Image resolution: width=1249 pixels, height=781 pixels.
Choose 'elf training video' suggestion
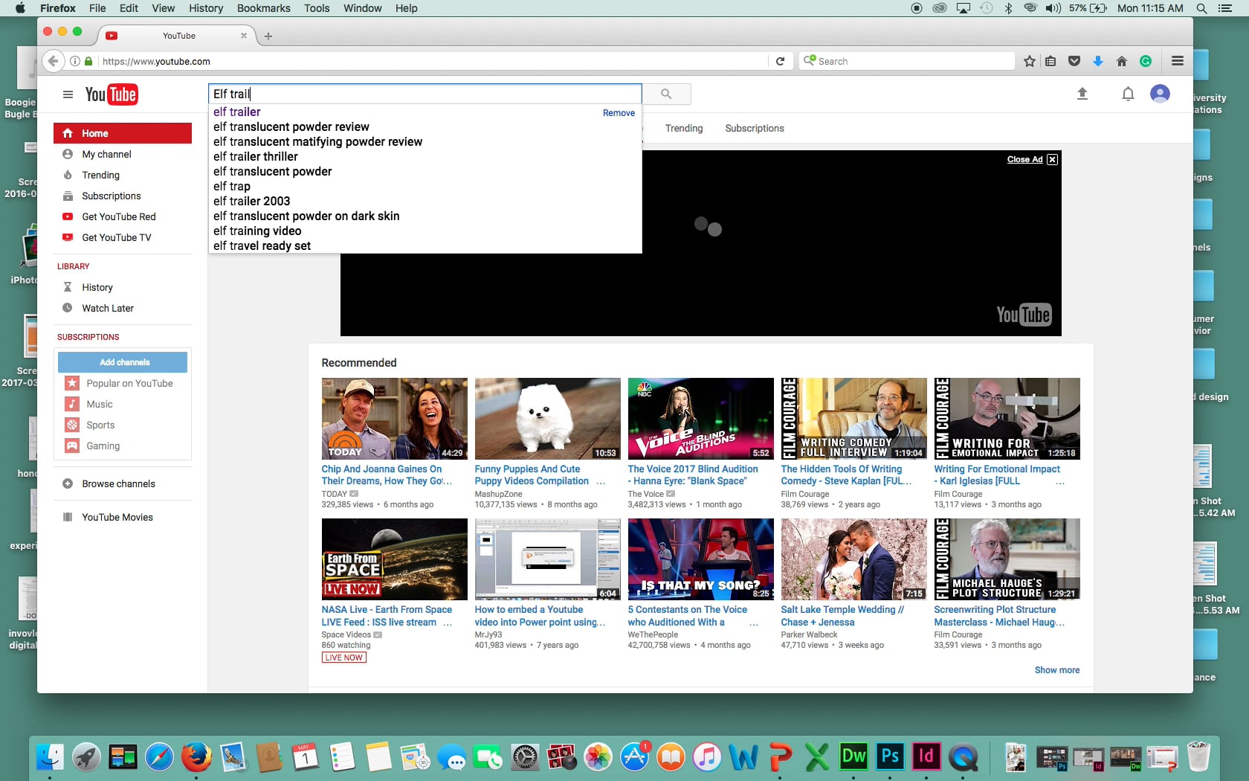425,231
